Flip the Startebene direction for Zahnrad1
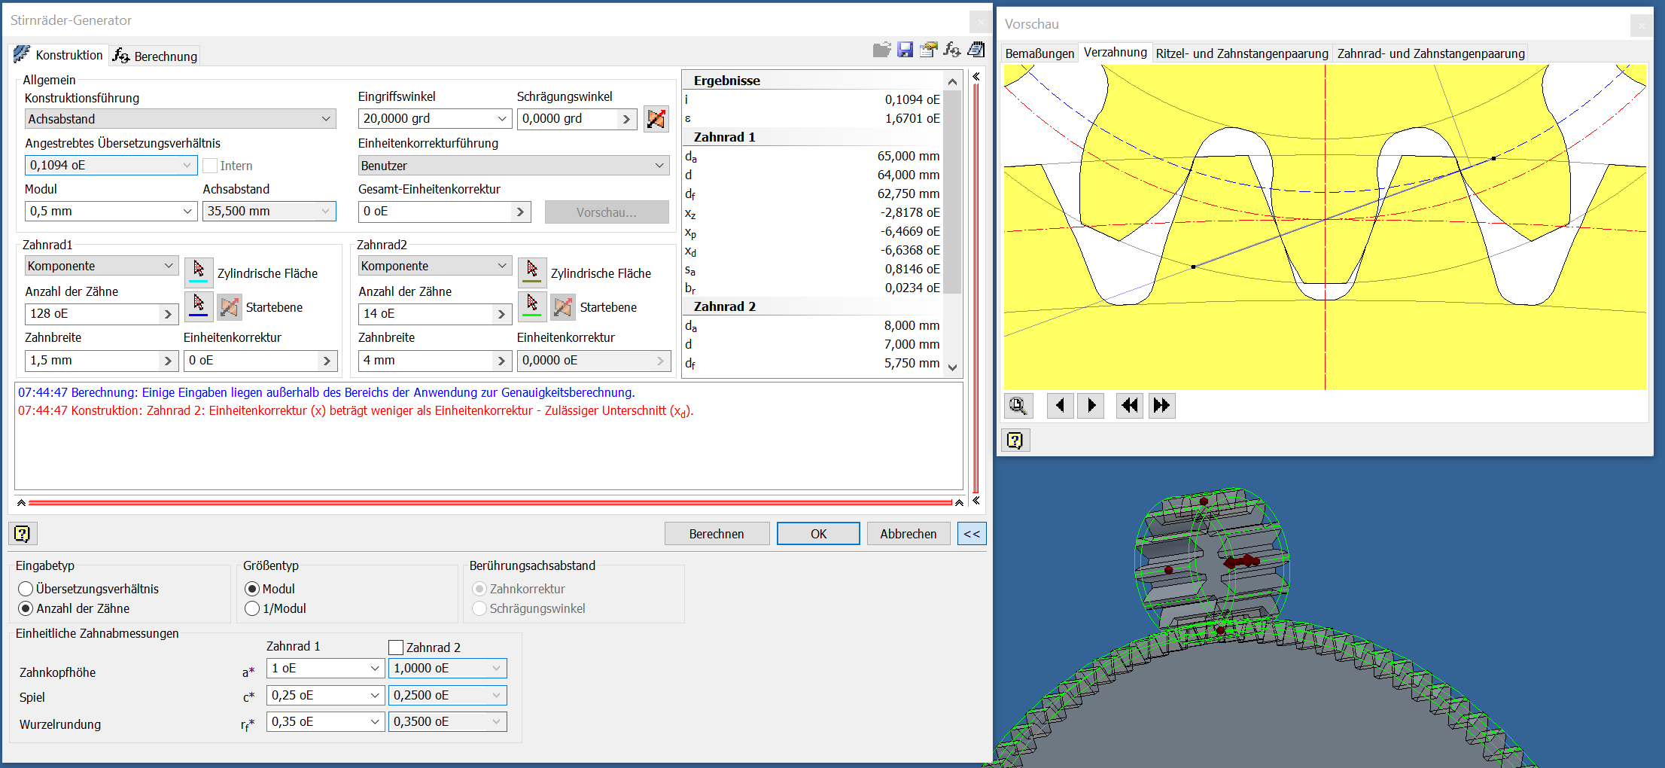 point(230,306)
